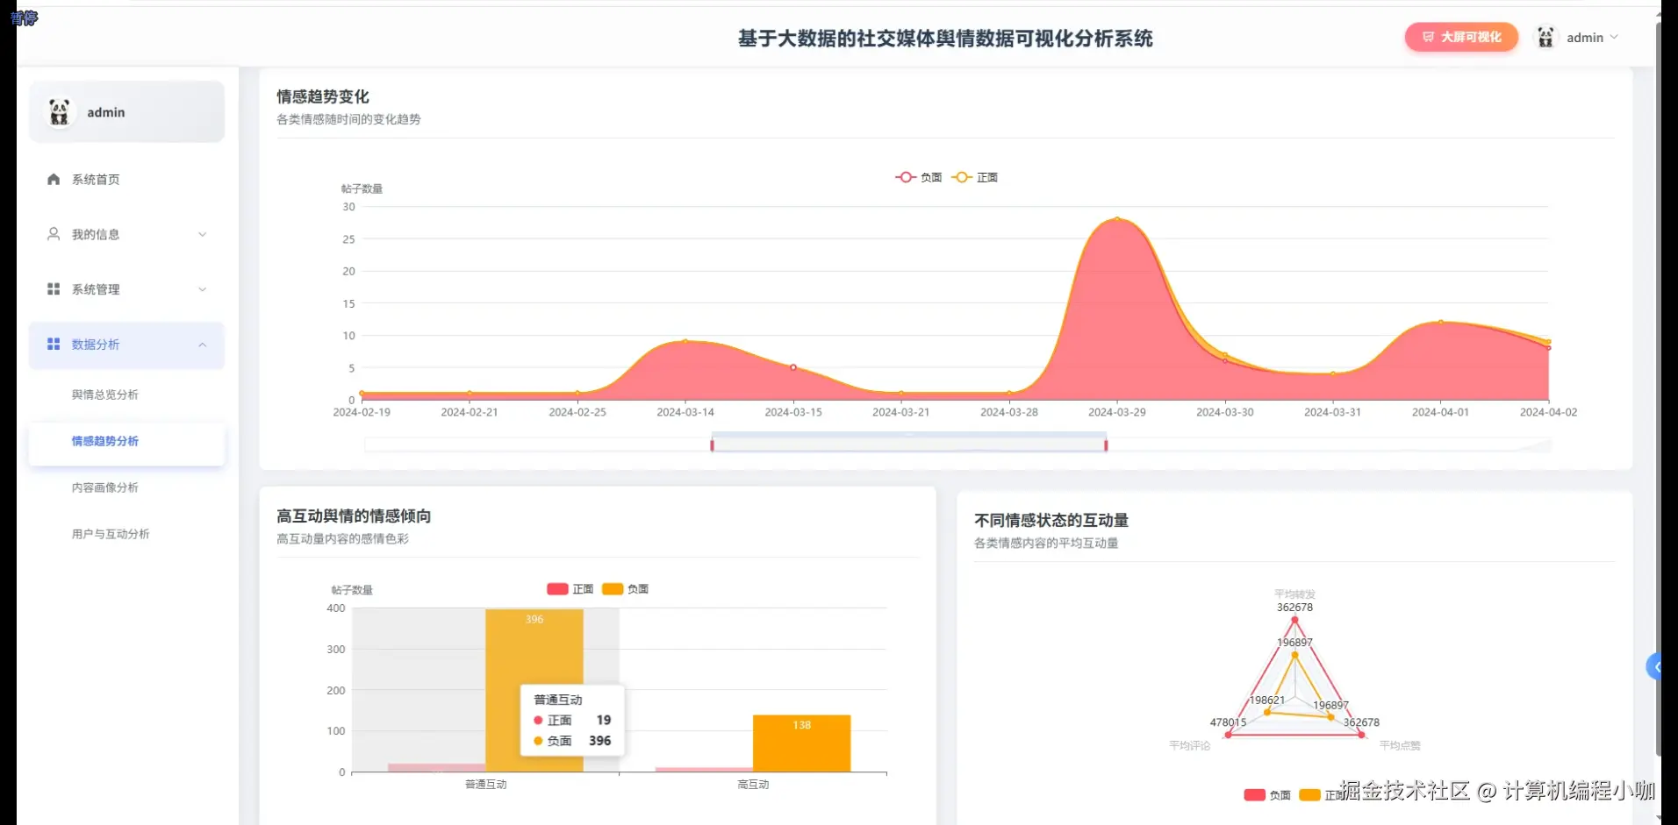The image size is (1678, 825).
Task: Click the data point at 2024-04-01
Action: pos(1440,323)
